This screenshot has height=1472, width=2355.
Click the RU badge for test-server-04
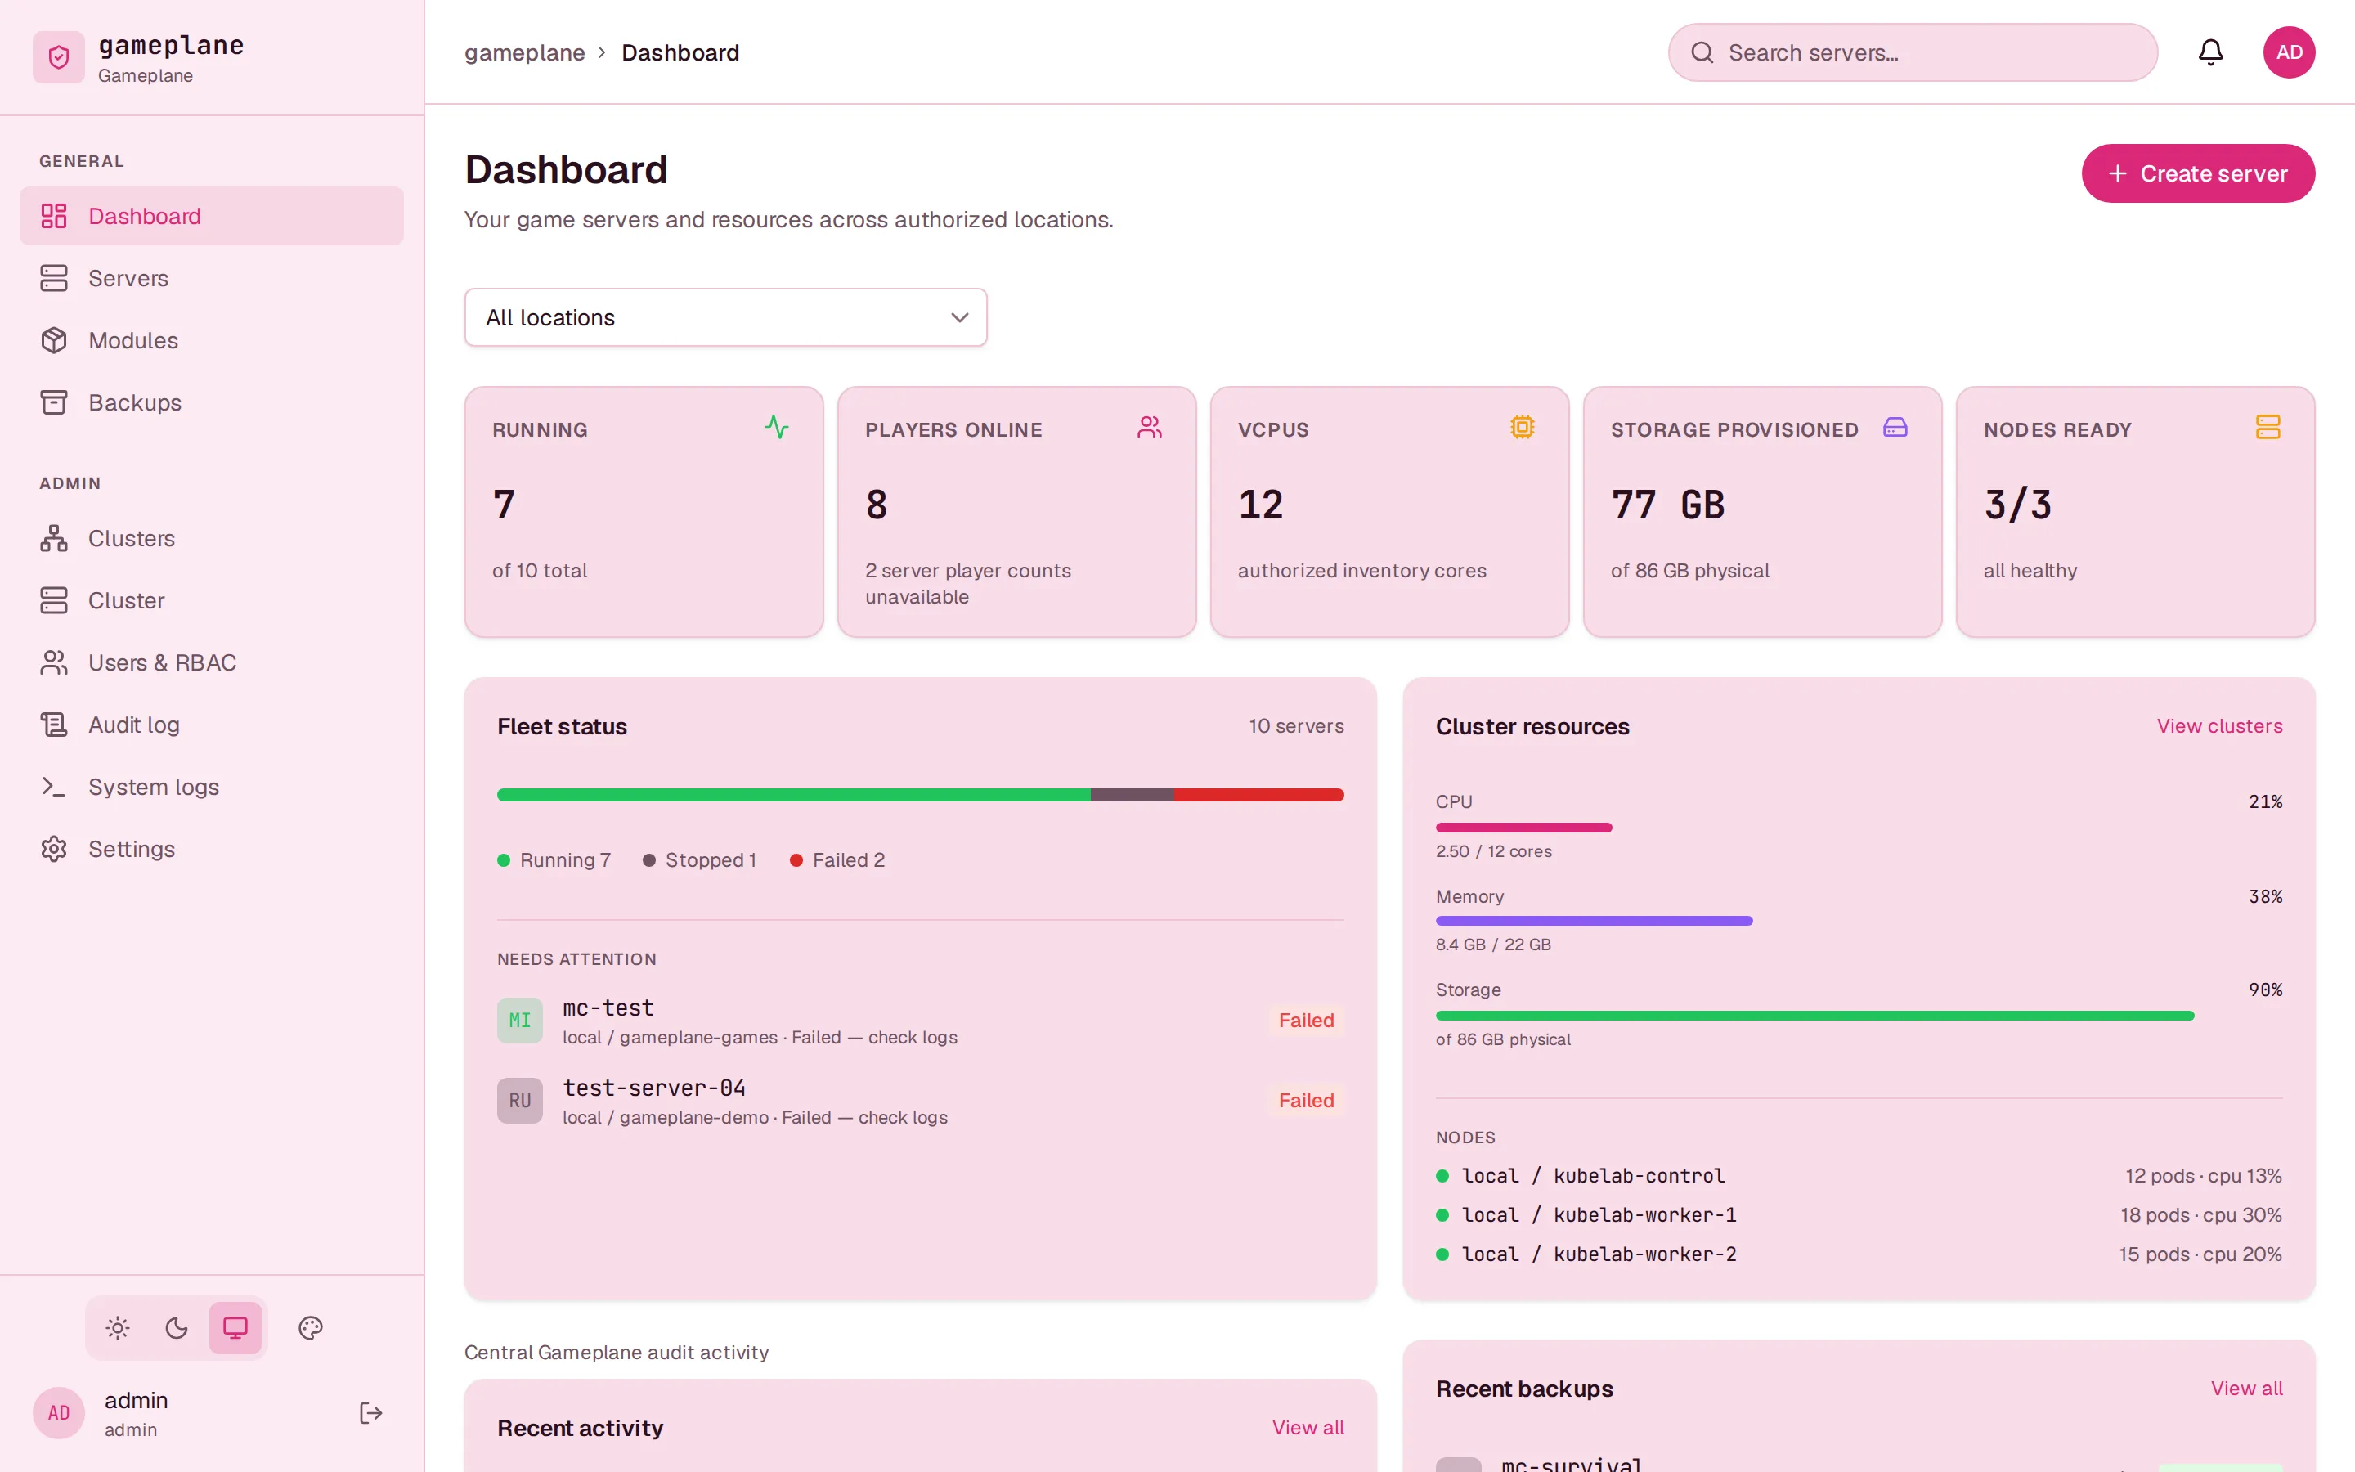(x=520, y=1100)
